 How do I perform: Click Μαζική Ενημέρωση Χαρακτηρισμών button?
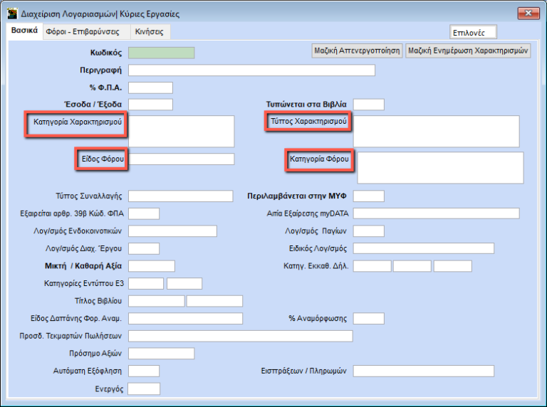(x=468, y=51)
